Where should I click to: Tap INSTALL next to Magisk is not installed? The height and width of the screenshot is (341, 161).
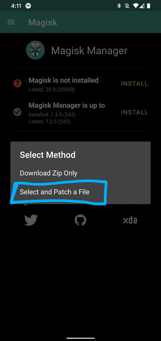click(134, 84)
